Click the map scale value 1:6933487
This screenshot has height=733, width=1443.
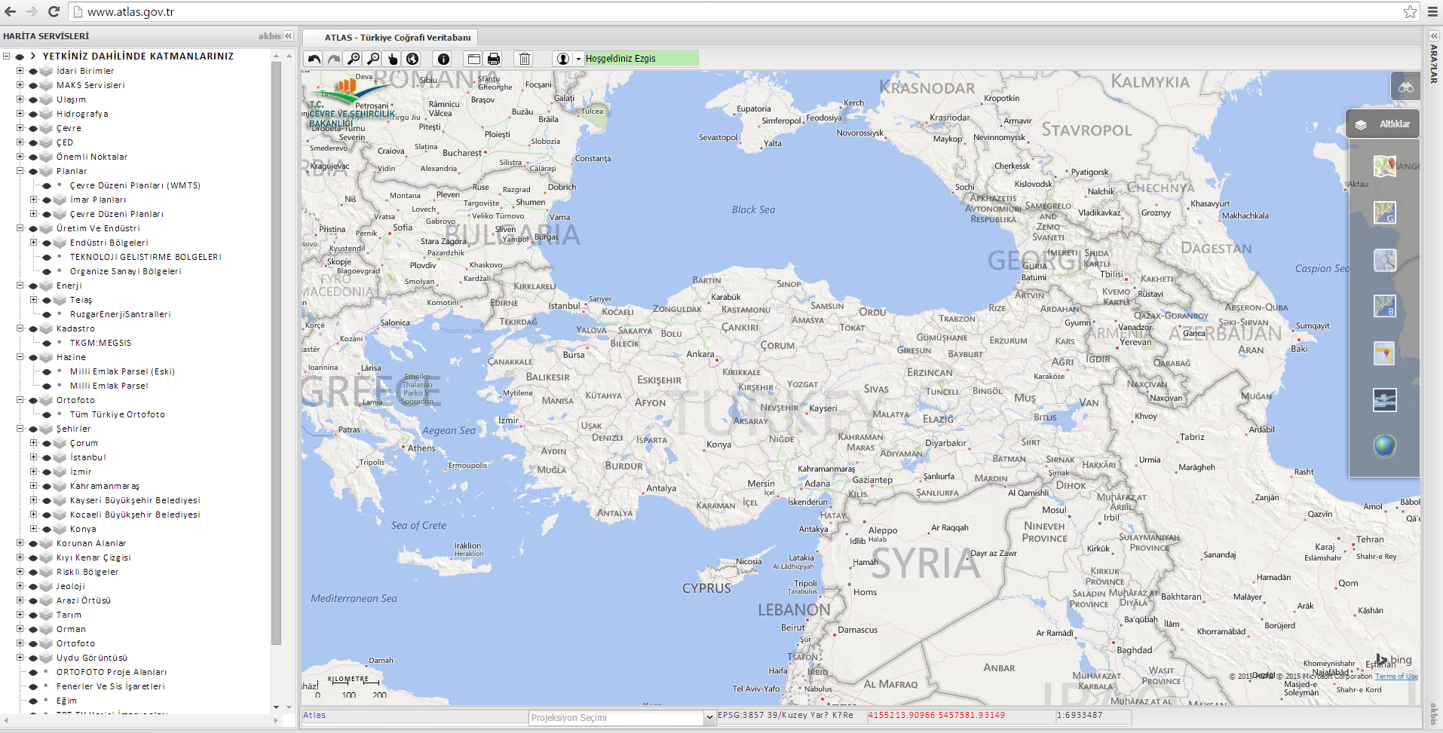1080,715
